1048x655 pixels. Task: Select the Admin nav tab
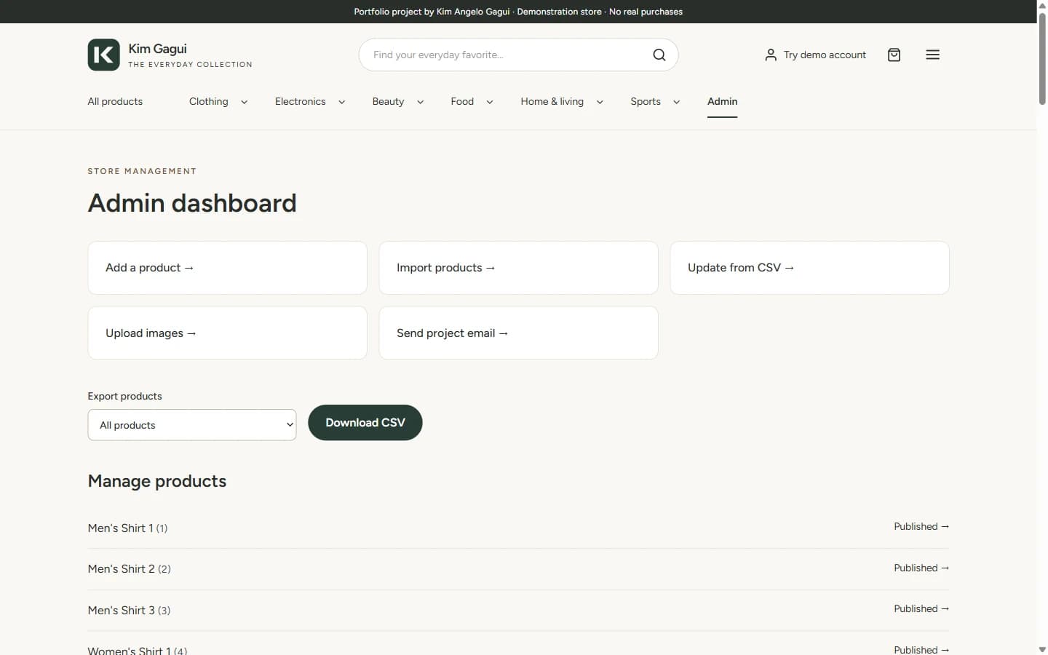pos(722,101)
